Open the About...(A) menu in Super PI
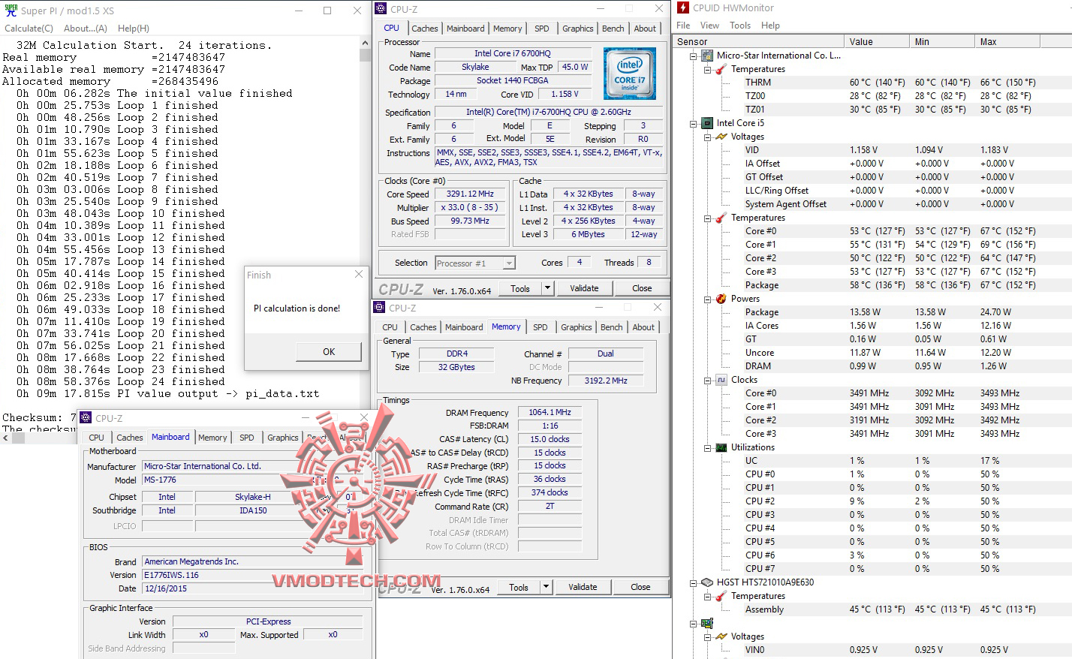 tap(86, 29)
